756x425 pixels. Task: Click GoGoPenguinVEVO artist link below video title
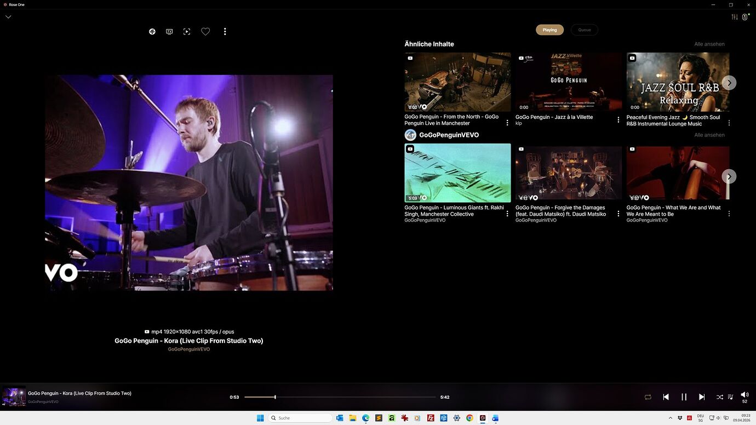(189, 349)
